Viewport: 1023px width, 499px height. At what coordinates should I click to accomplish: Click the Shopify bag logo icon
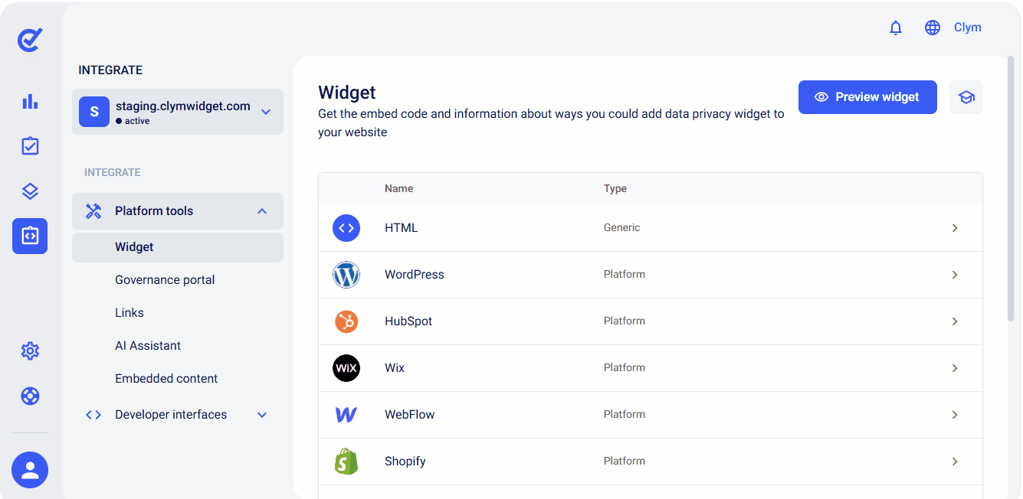tap(346, 461)
